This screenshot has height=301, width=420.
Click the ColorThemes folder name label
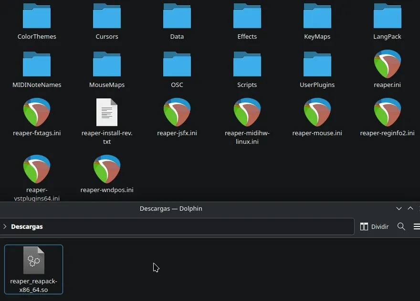37,36
